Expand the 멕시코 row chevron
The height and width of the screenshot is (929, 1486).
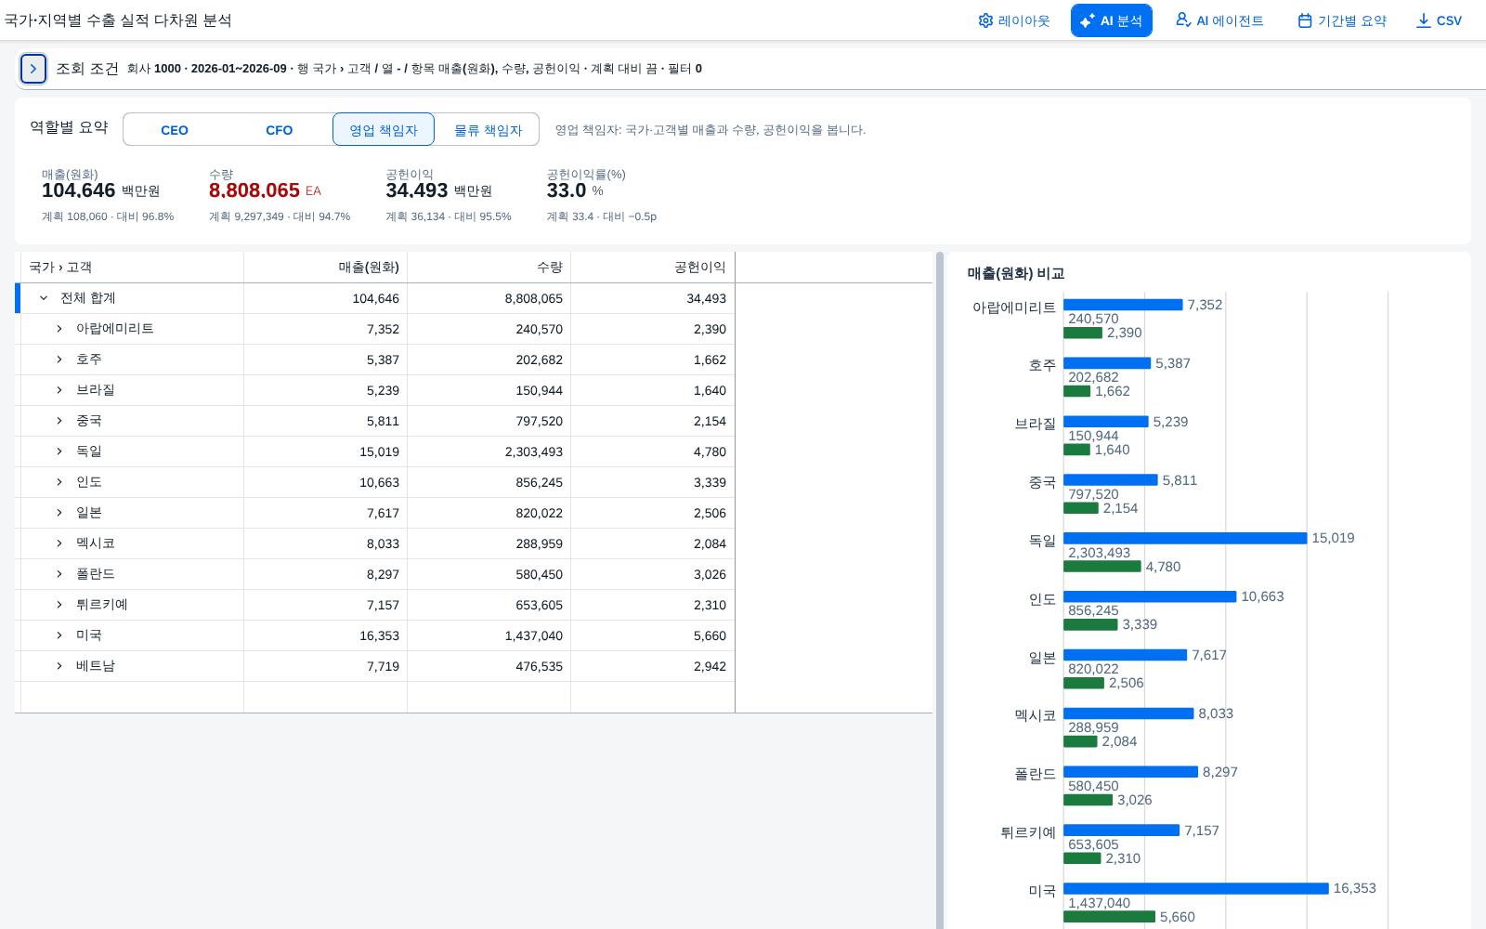coord(59,543)
